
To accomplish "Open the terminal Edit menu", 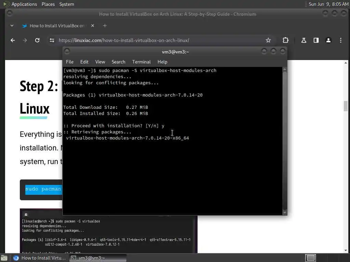I will coord(84,62).
